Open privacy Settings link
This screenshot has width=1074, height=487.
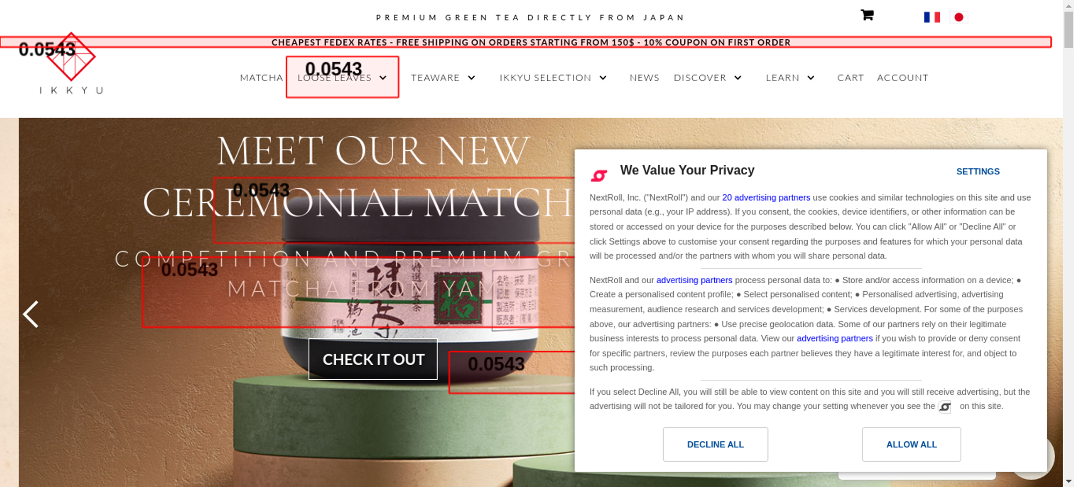[978, 172]
